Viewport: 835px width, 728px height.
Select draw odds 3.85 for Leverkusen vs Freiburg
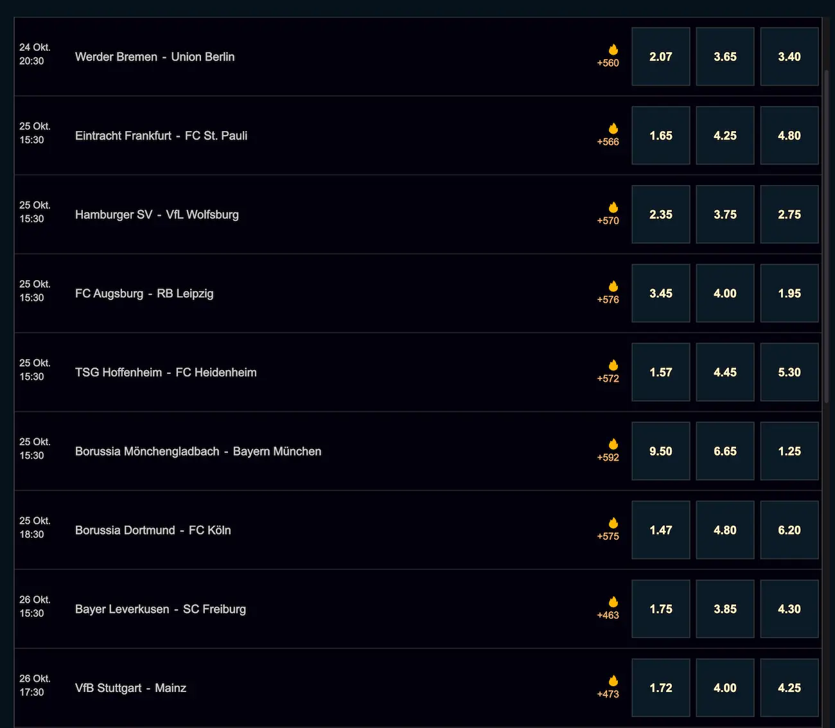(x=725, y=609)
